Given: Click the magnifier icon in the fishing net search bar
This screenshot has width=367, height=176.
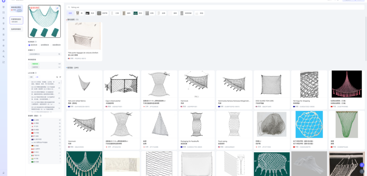Looking at the screenshot, I should click(x=69, y=7).
